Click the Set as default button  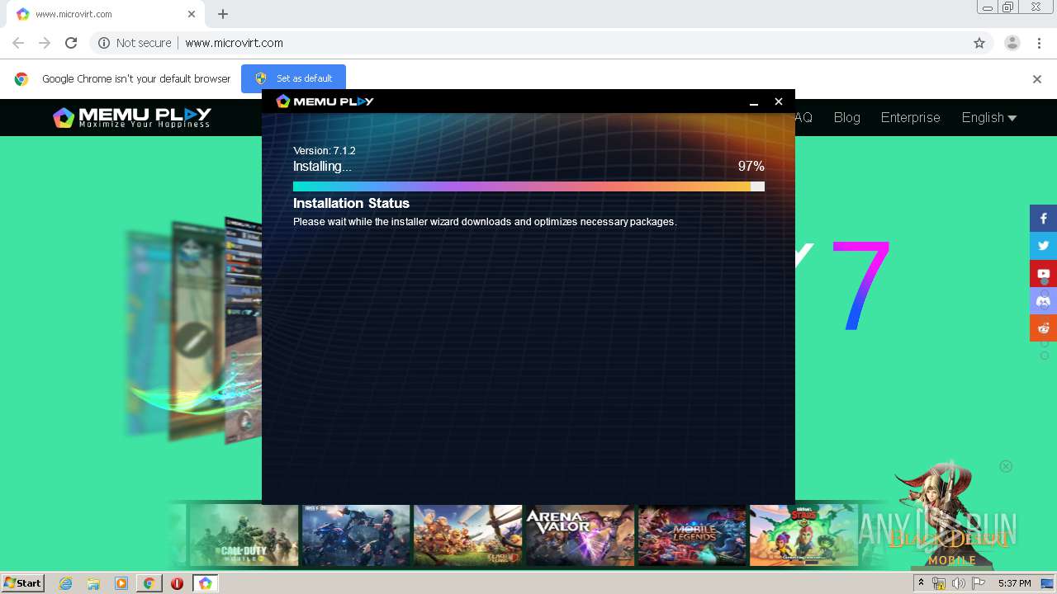[293, 78]
